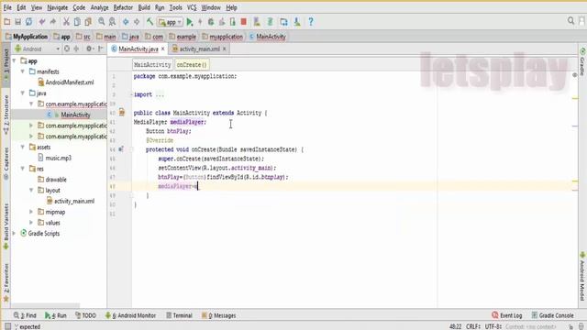Copy using the toolbar copy icon

[77, 22]
